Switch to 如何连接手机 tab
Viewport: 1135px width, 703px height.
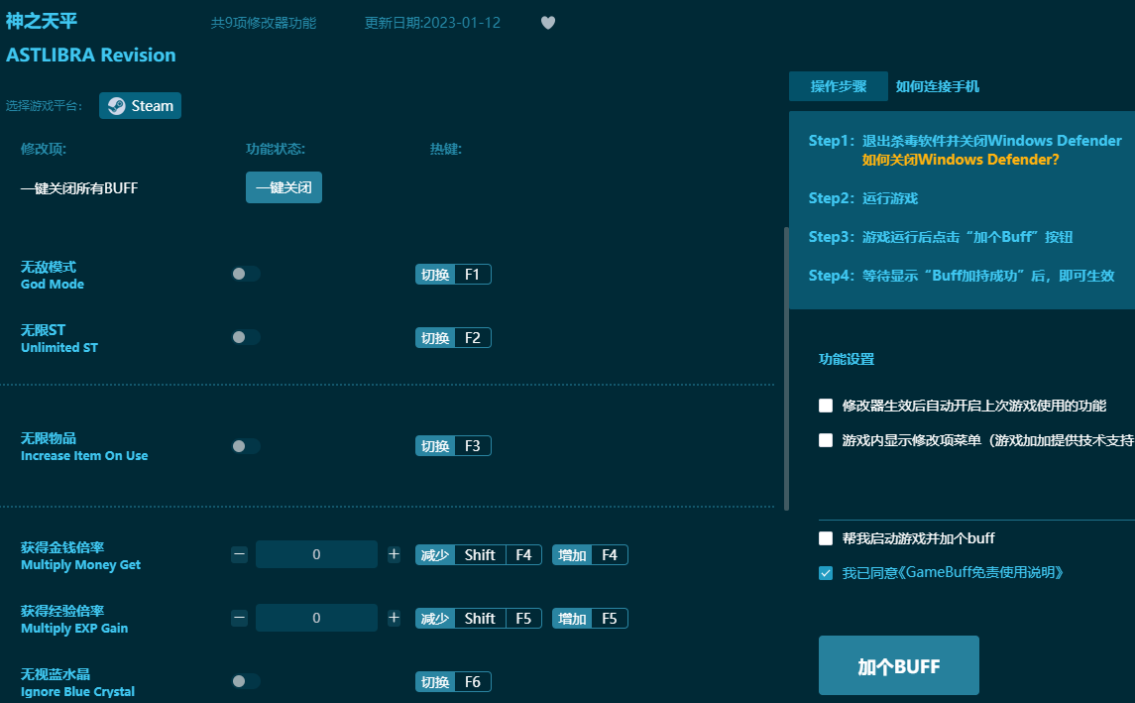tap(937, 86)
